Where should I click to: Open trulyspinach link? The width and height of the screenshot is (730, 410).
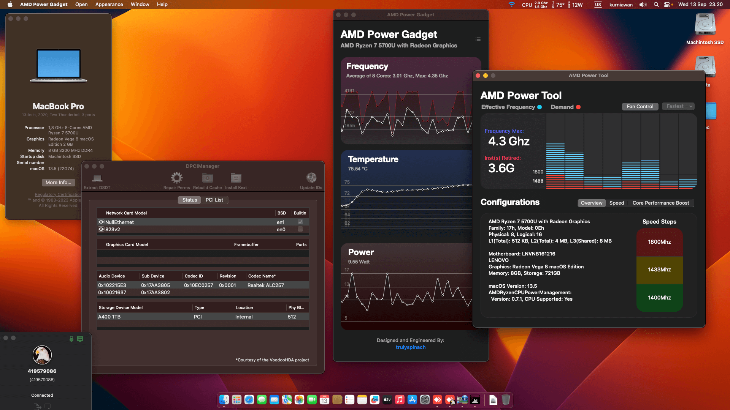click(x=411, y=347)
